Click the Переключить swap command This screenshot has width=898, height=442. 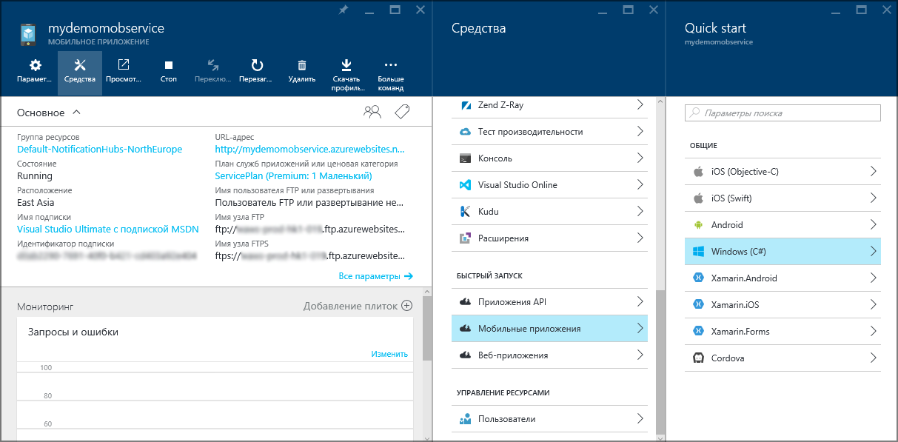212,72
